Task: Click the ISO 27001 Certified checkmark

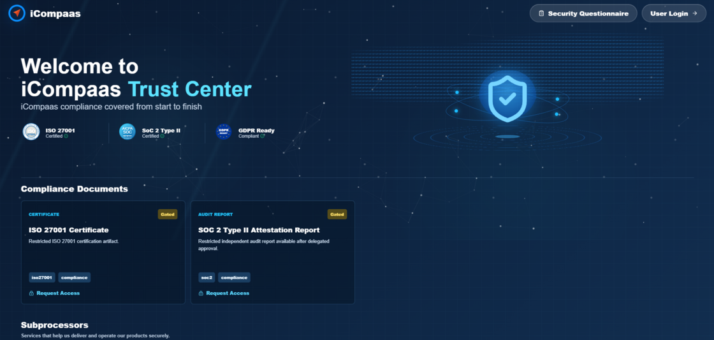Action: (66, 137)
